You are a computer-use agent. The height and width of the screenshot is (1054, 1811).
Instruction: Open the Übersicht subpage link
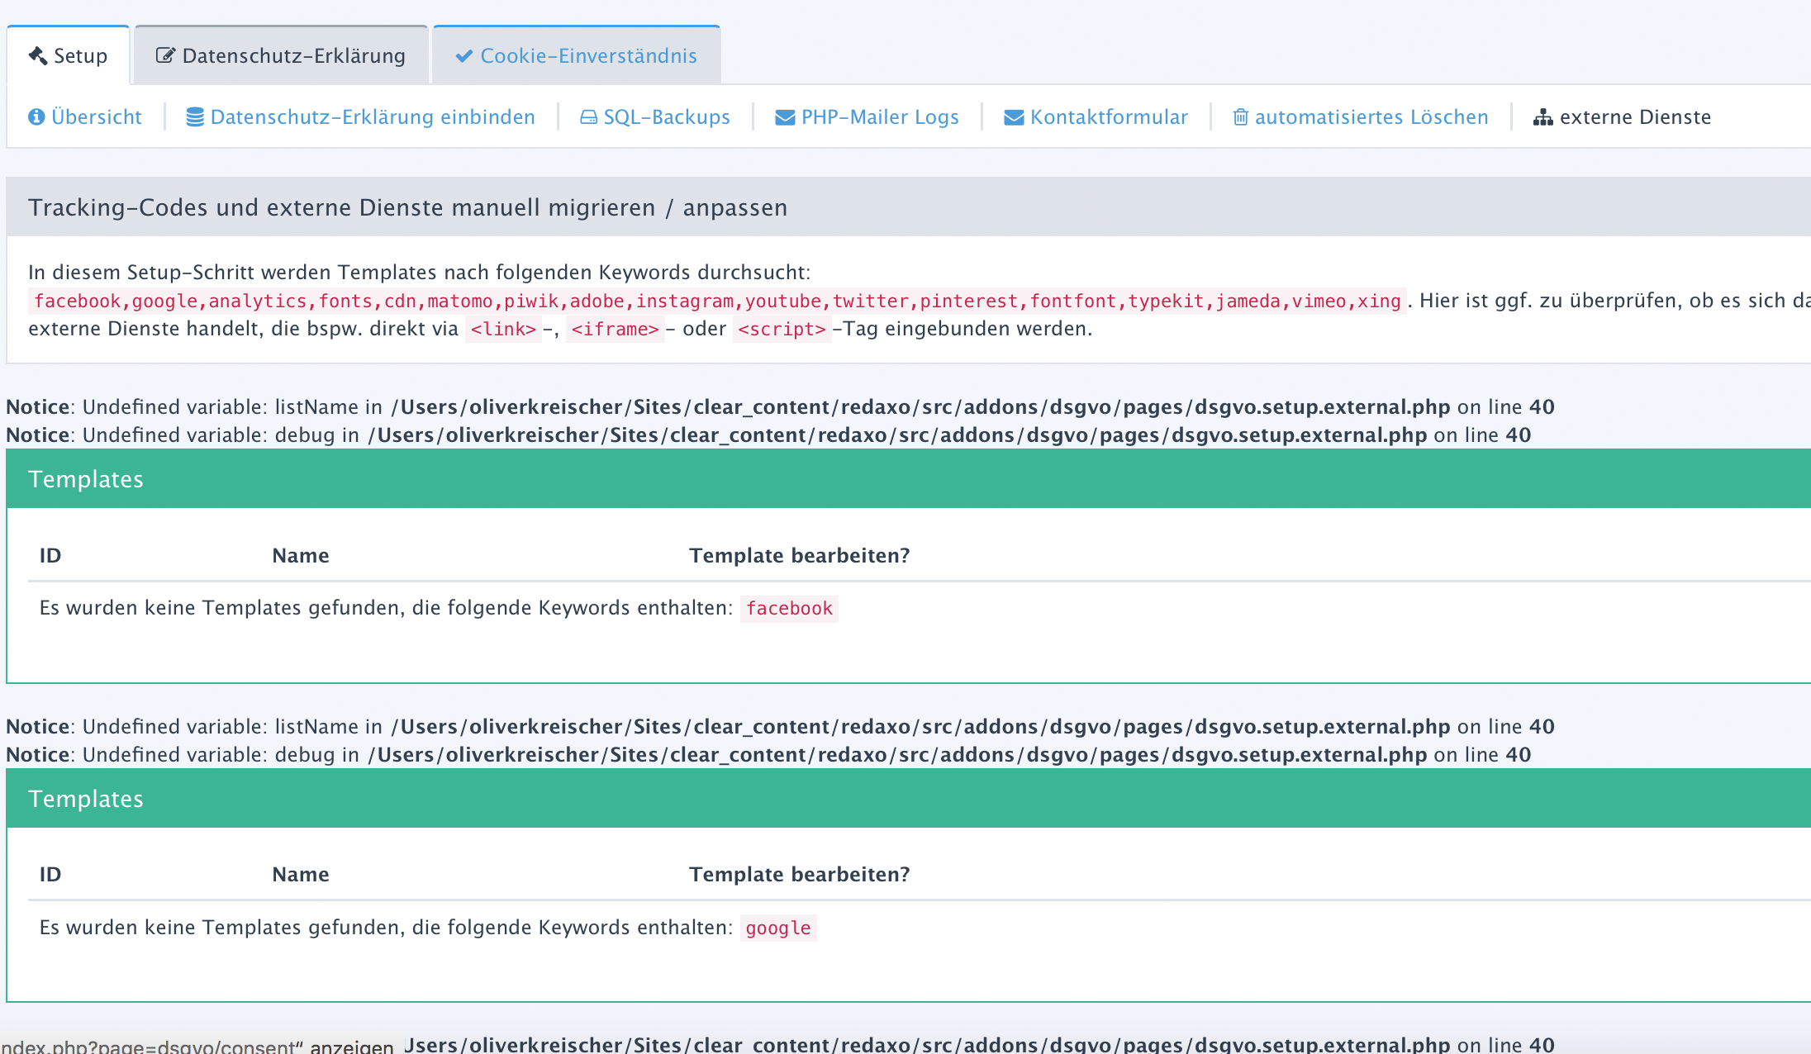coord(97,117)
